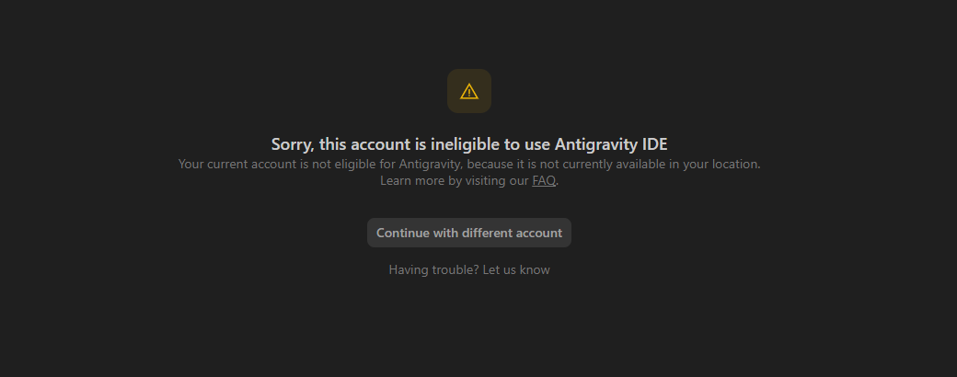Click the rounded square behind warning icon

point(468,91)
